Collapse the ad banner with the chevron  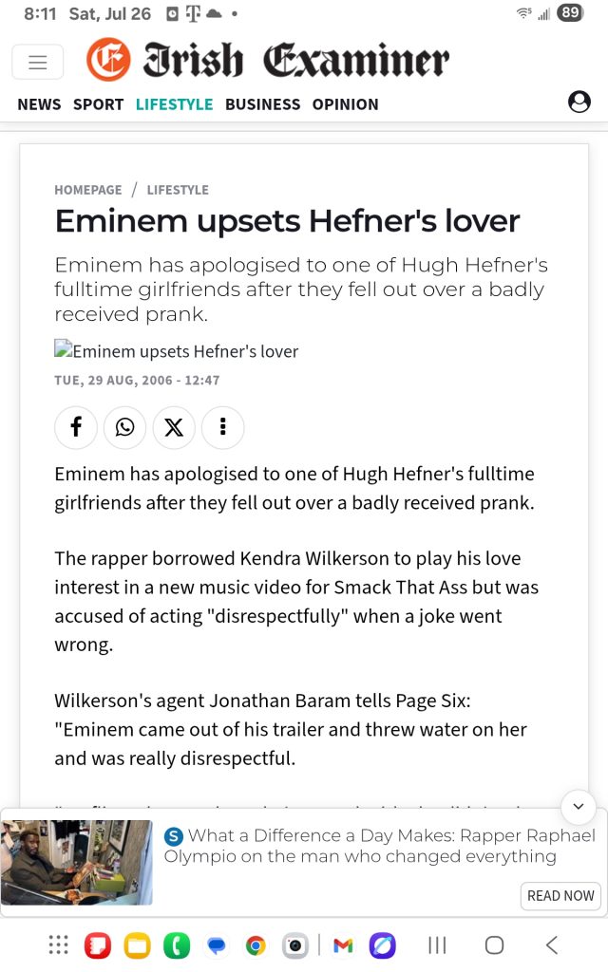[579, 807]
